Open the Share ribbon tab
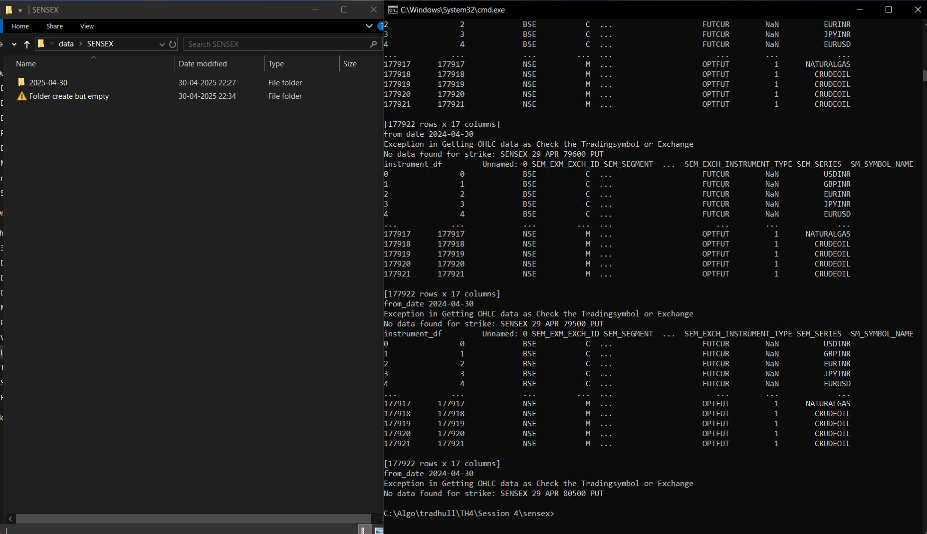The image size is (927, 534). coord(54,26)
